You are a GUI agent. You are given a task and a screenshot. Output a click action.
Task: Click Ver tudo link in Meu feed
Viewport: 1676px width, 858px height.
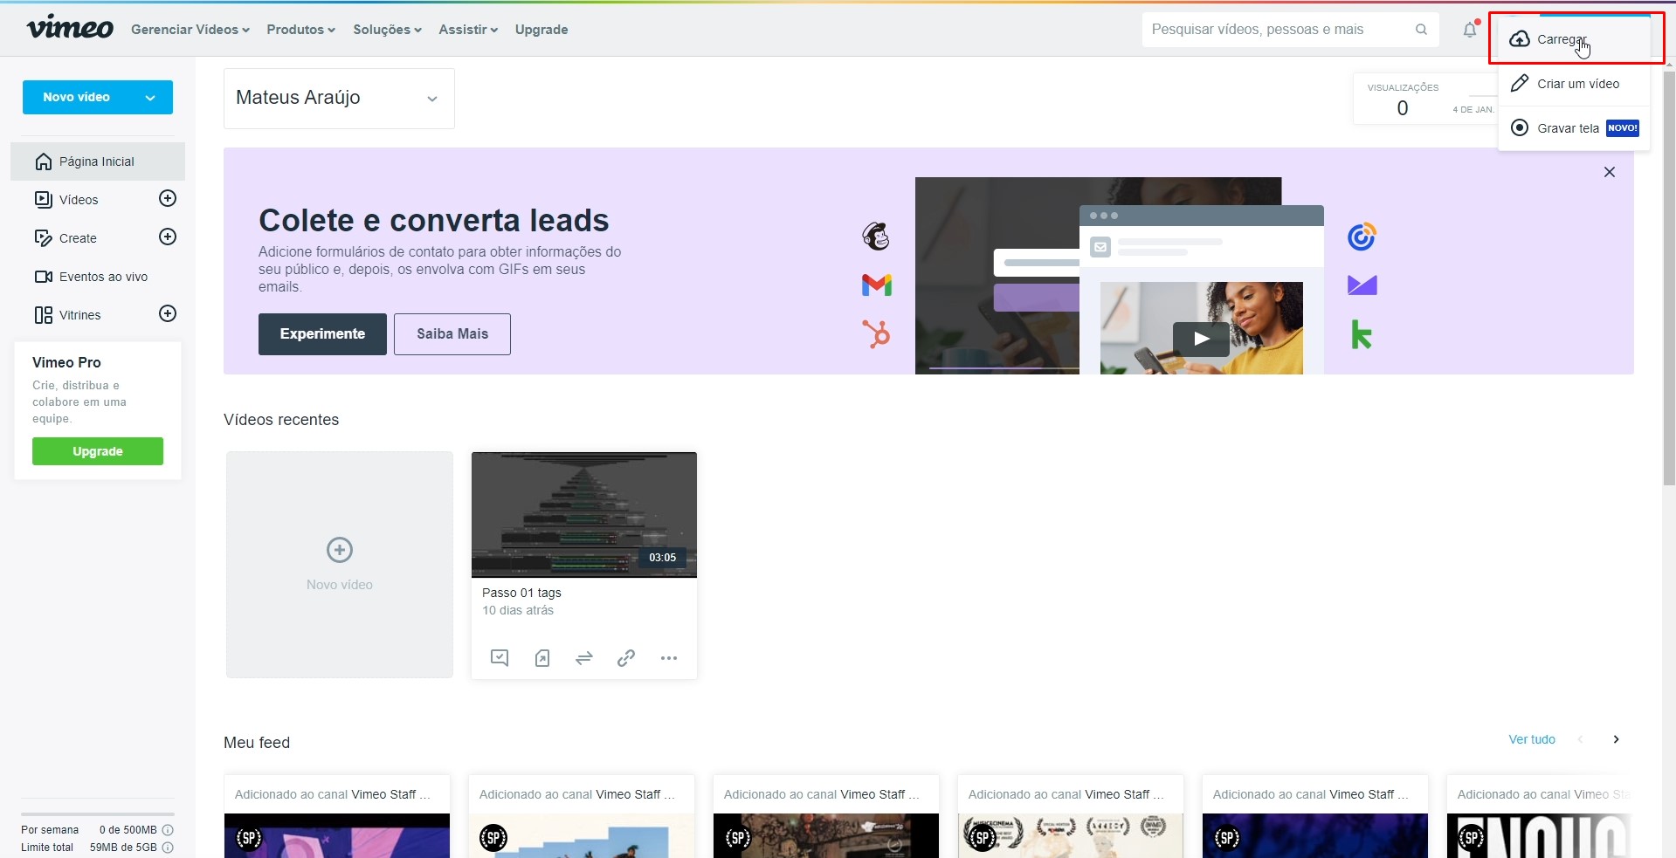(x=1532, y=739)
